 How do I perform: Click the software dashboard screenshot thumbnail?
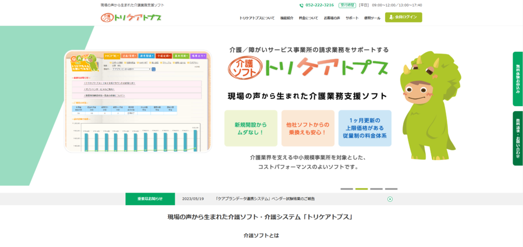point(138,102)
